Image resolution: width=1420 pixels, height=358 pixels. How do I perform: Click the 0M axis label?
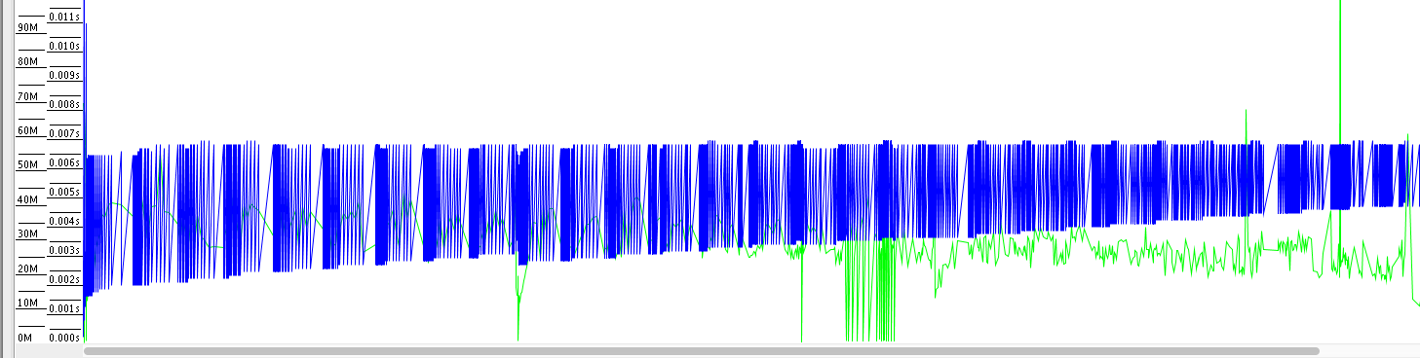click(26, 338)
